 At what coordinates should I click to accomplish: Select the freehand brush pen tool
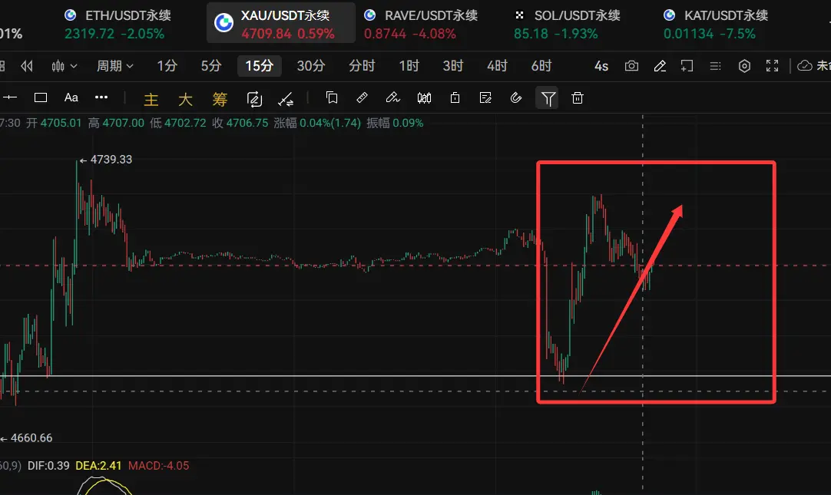[x=392, y=97]
